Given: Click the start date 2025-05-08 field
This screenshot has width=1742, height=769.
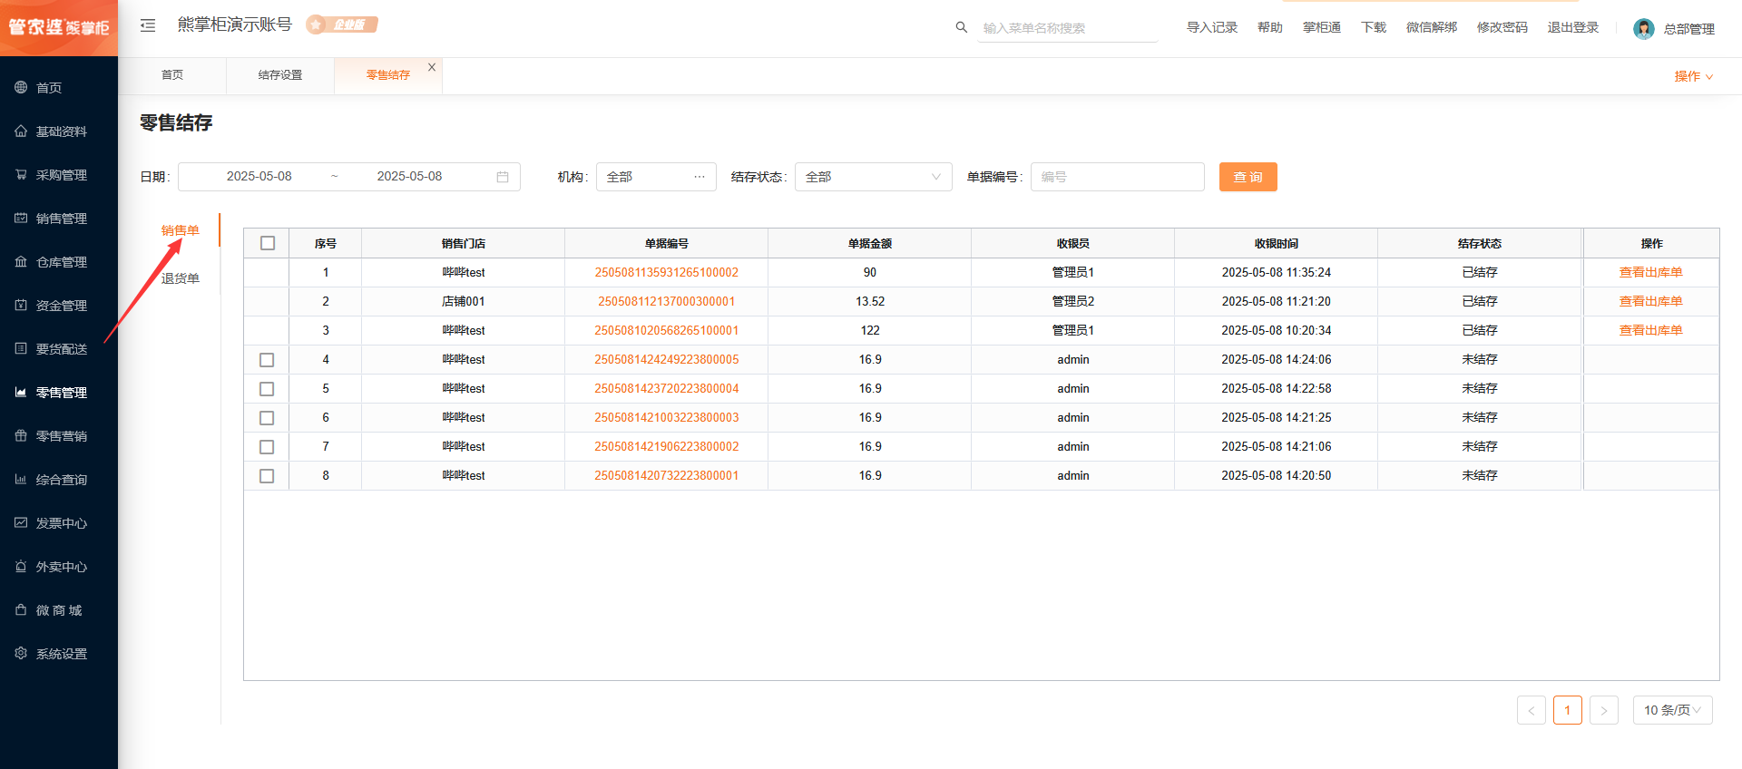Looking at the screenshot, I should pos(259,176).
